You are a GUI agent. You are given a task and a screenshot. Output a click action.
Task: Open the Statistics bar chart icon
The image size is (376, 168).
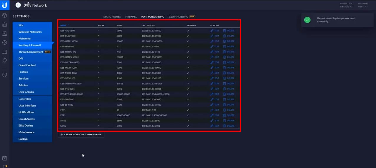(4, 24)
